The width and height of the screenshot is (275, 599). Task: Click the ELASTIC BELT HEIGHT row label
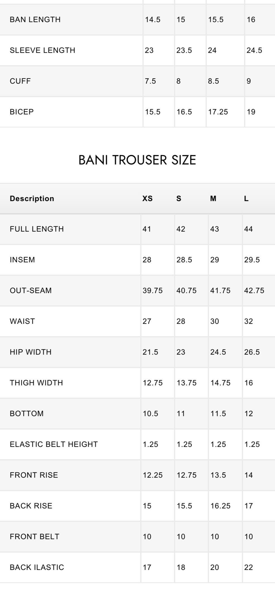[x=54, y=444]
